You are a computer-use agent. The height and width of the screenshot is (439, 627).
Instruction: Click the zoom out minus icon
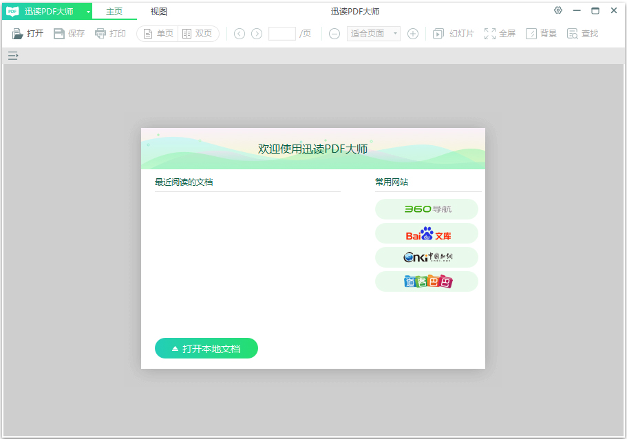pyautogui.click(x=334, y=34)
